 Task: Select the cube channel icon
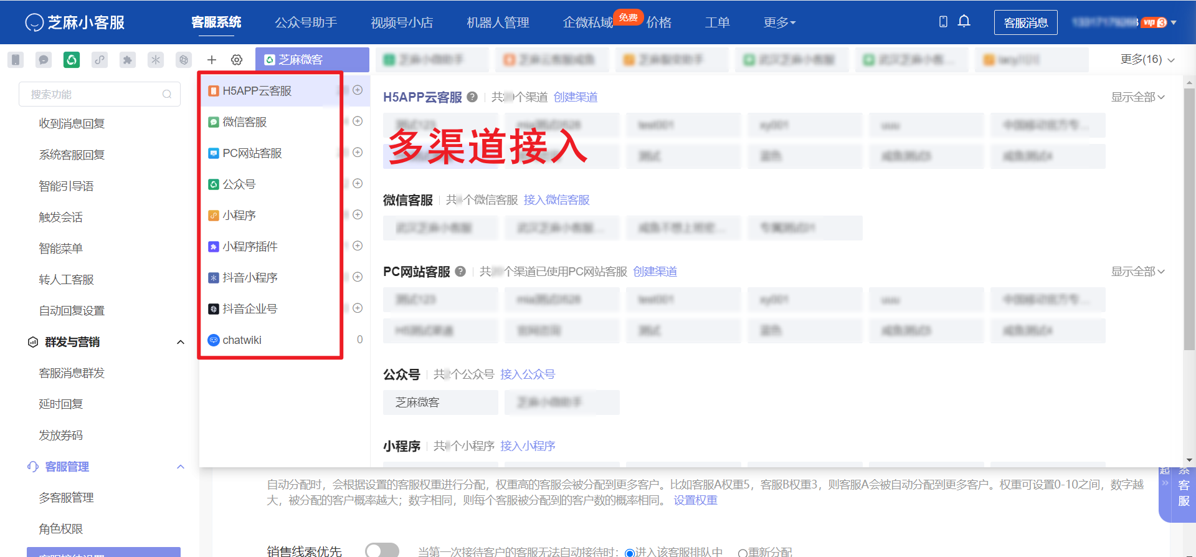pos(184,60)
